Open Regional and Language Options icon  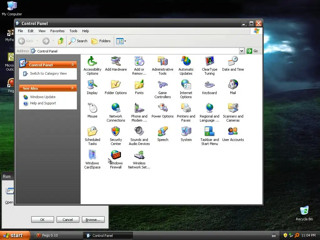209,108
